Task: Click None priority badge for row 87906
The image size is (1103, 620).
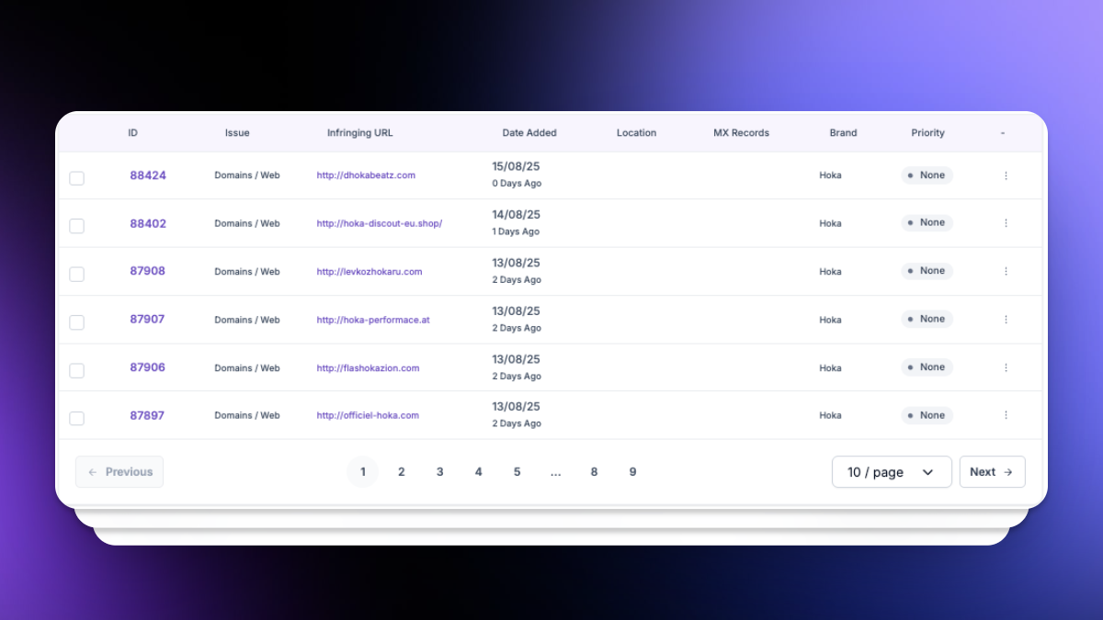Action: 927,367
